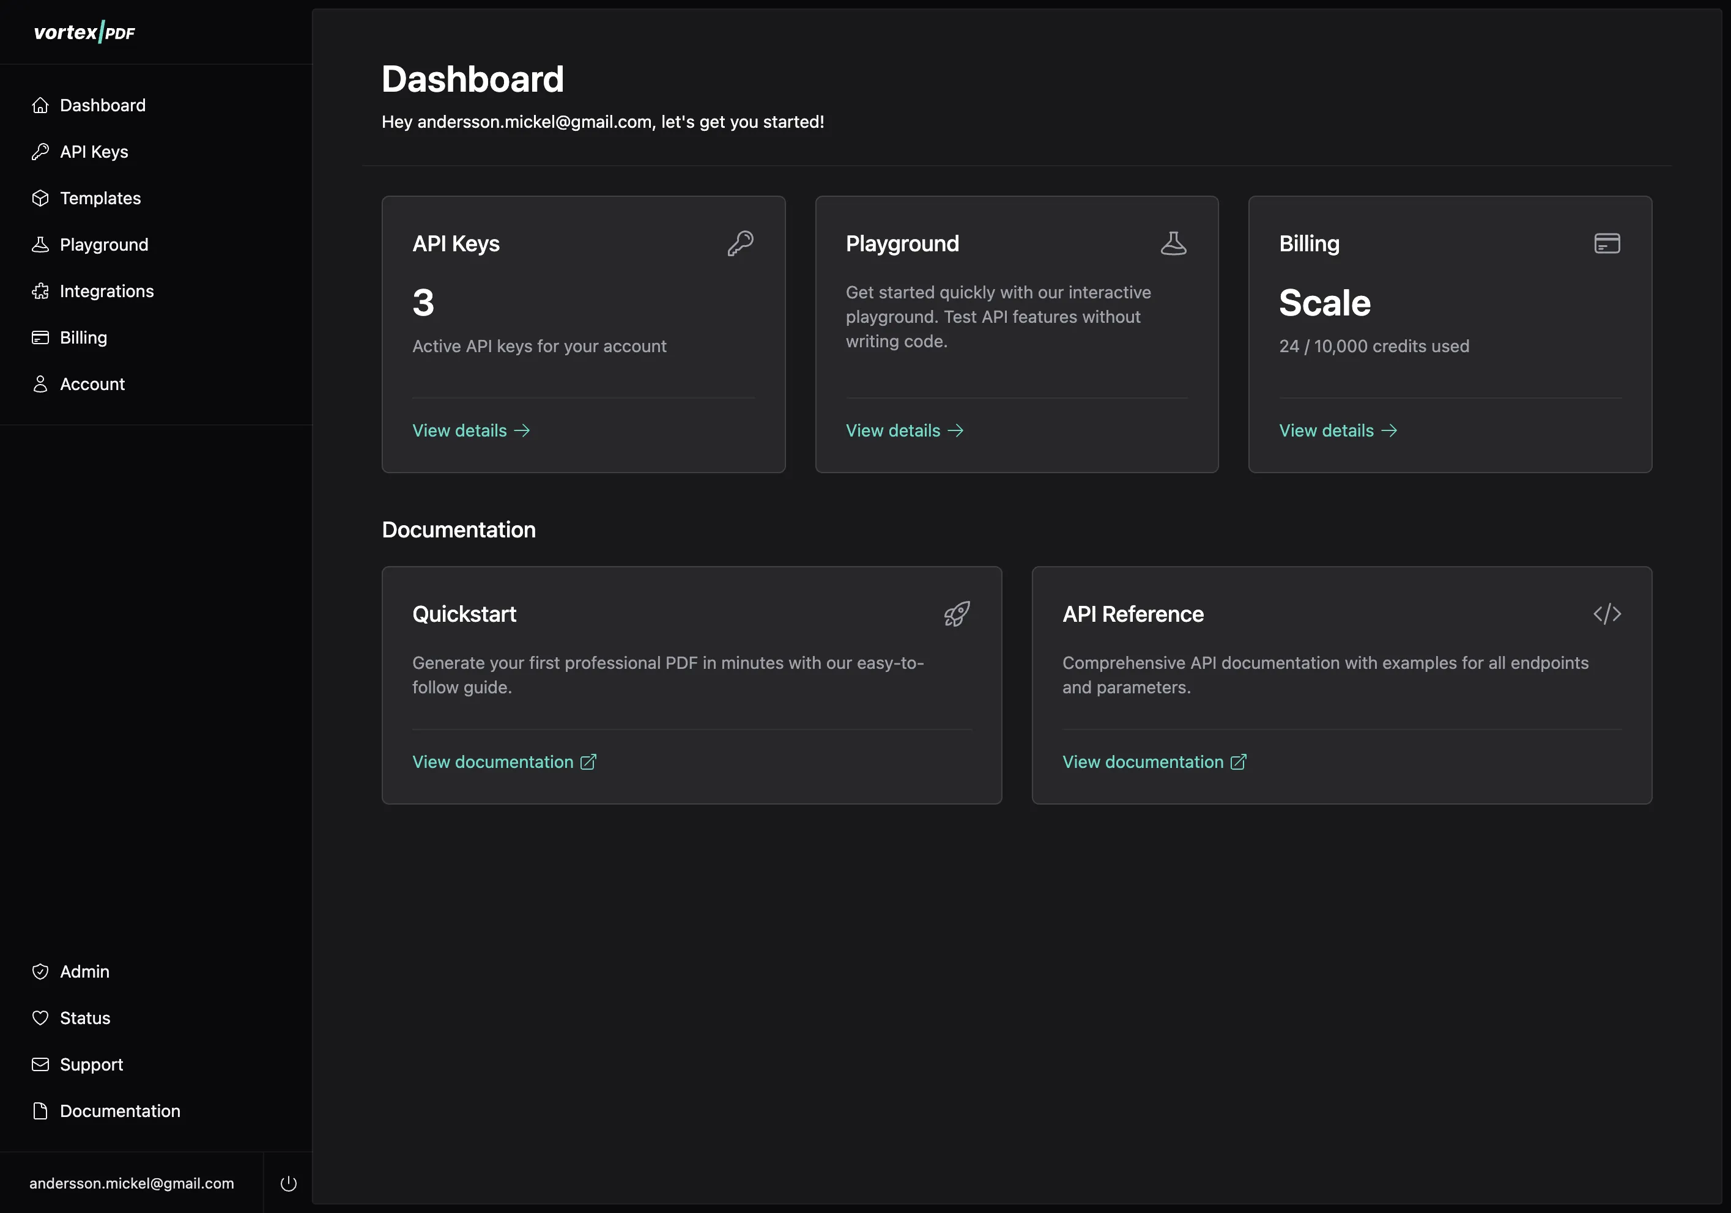
Task: Click View details on Billing card
Action: point(1338,431)
